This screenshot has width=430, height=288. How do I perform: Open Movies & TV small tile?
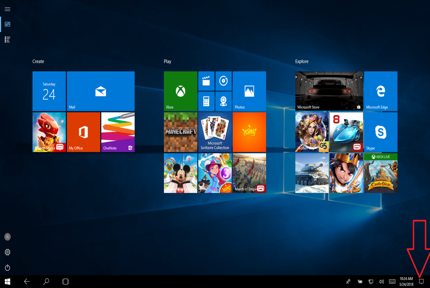[206, 81]
